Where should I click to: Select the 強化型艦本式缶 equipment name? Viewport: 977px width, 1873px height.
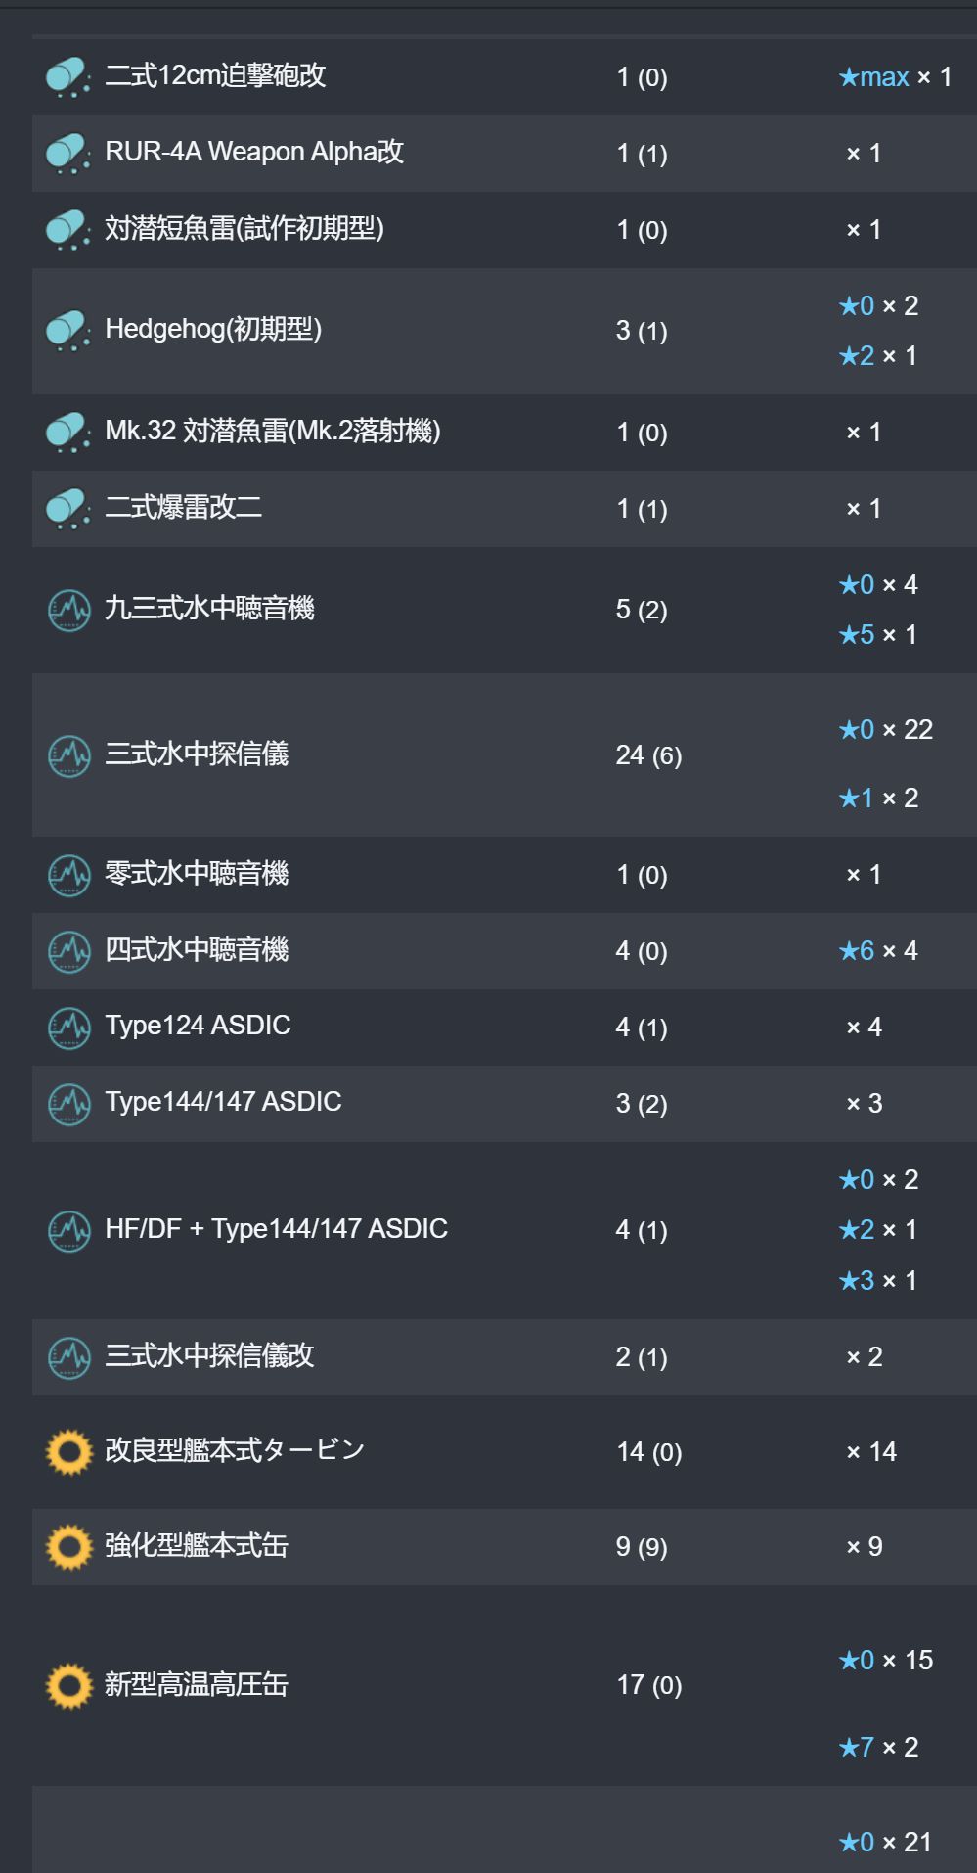tap(197, 1545)
